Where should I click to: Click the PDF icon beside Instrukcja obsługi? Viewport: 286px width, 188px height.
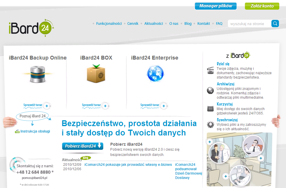click(x=17, y=131)
